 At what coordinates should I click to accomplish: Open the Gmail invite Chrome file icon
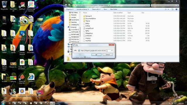coord(22,64)
